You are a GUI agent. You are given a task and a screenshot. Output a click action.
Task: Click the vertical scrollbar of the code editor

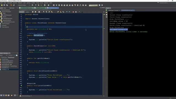pos(103,40)
